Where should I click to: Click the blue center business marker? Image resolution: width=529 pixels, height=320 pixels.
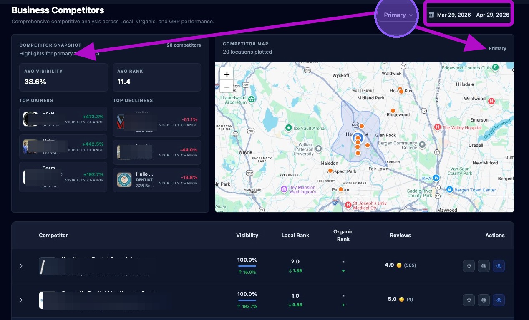point(357,138)
